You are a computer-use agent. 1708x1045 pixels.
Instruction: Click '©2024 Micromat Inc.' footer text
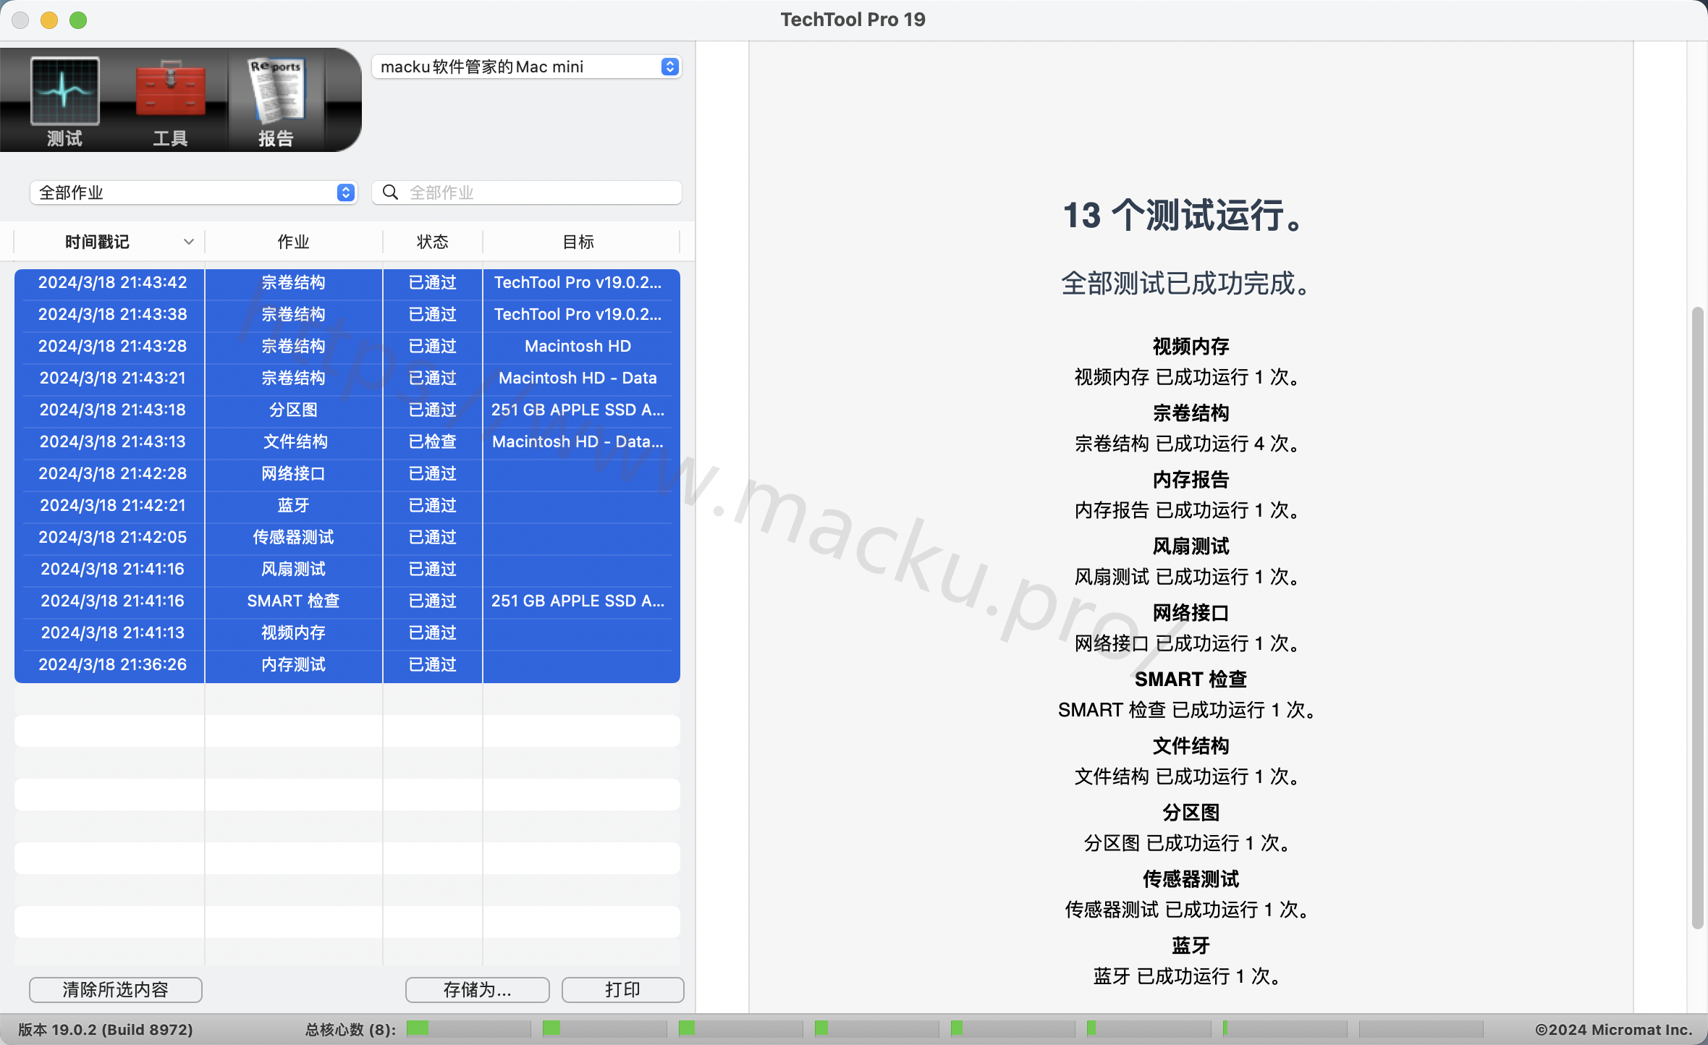[1613, 1030]
